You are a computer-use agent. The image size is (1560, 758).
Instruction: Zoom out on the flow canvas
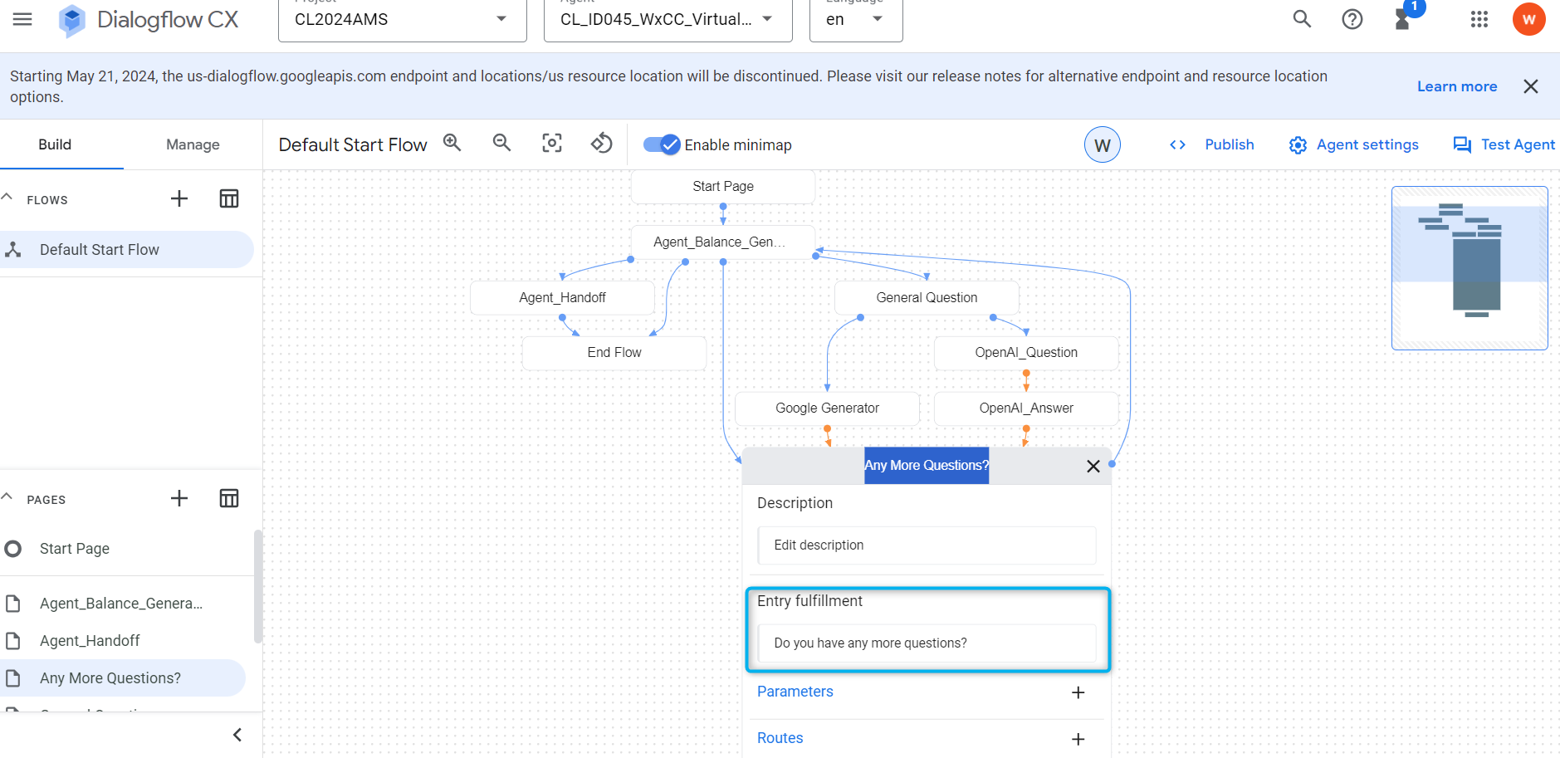[502, 143]
